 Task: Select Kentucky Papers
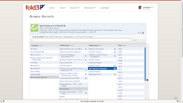pos(102,63)
